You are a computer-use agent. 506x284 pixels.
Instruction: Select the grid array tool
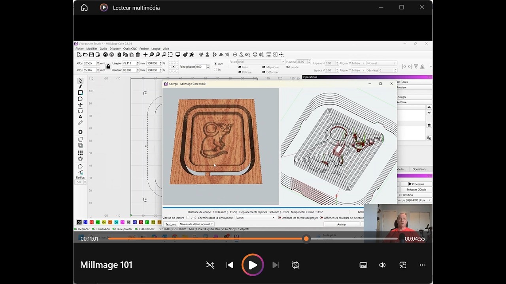tap(80, 153)
